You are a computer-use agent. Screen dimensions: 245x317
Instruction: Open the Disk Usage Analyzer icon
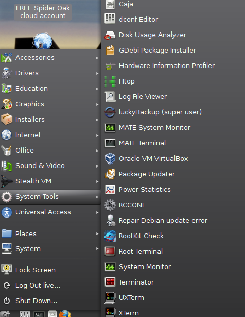click(x=110, y=35)
